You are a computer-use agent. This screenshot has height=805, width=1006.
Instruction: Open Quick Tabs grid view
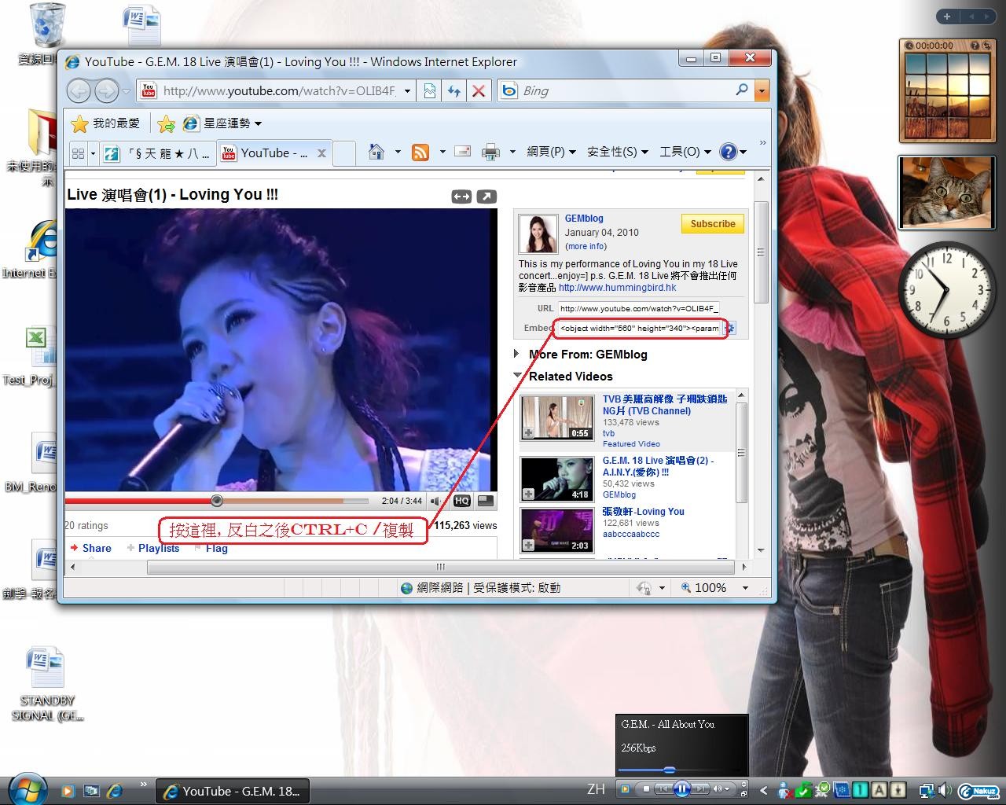pos(78,153)
